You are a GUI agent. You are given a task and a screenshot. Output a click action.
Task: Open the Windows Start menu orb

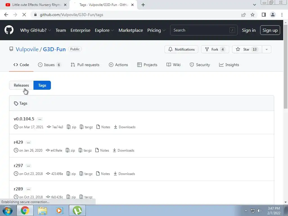coord(8,210)
